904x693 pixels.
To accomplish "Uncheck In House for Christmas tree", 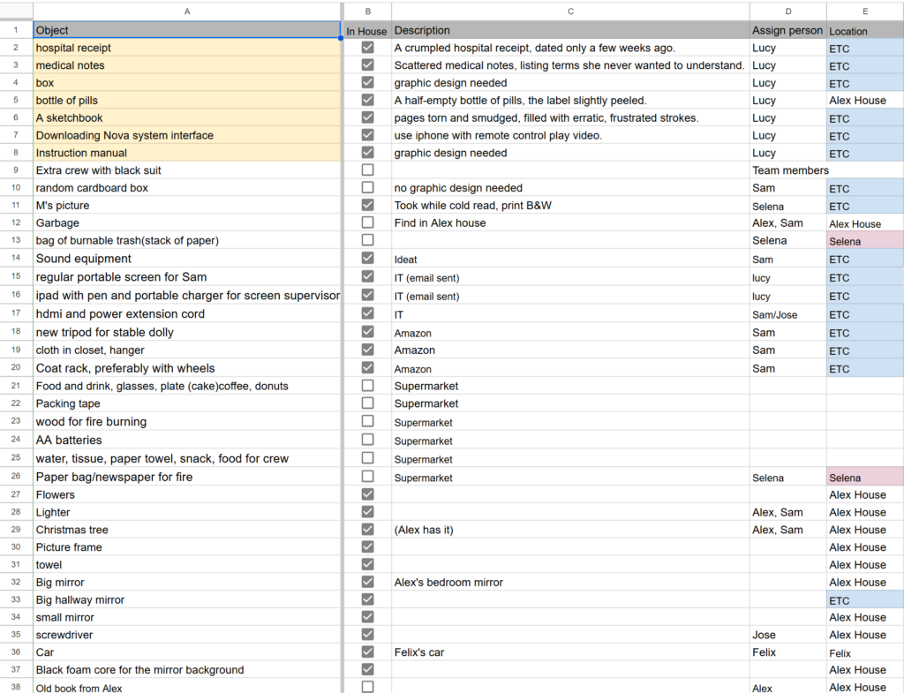I will click(x=367, y=529).
